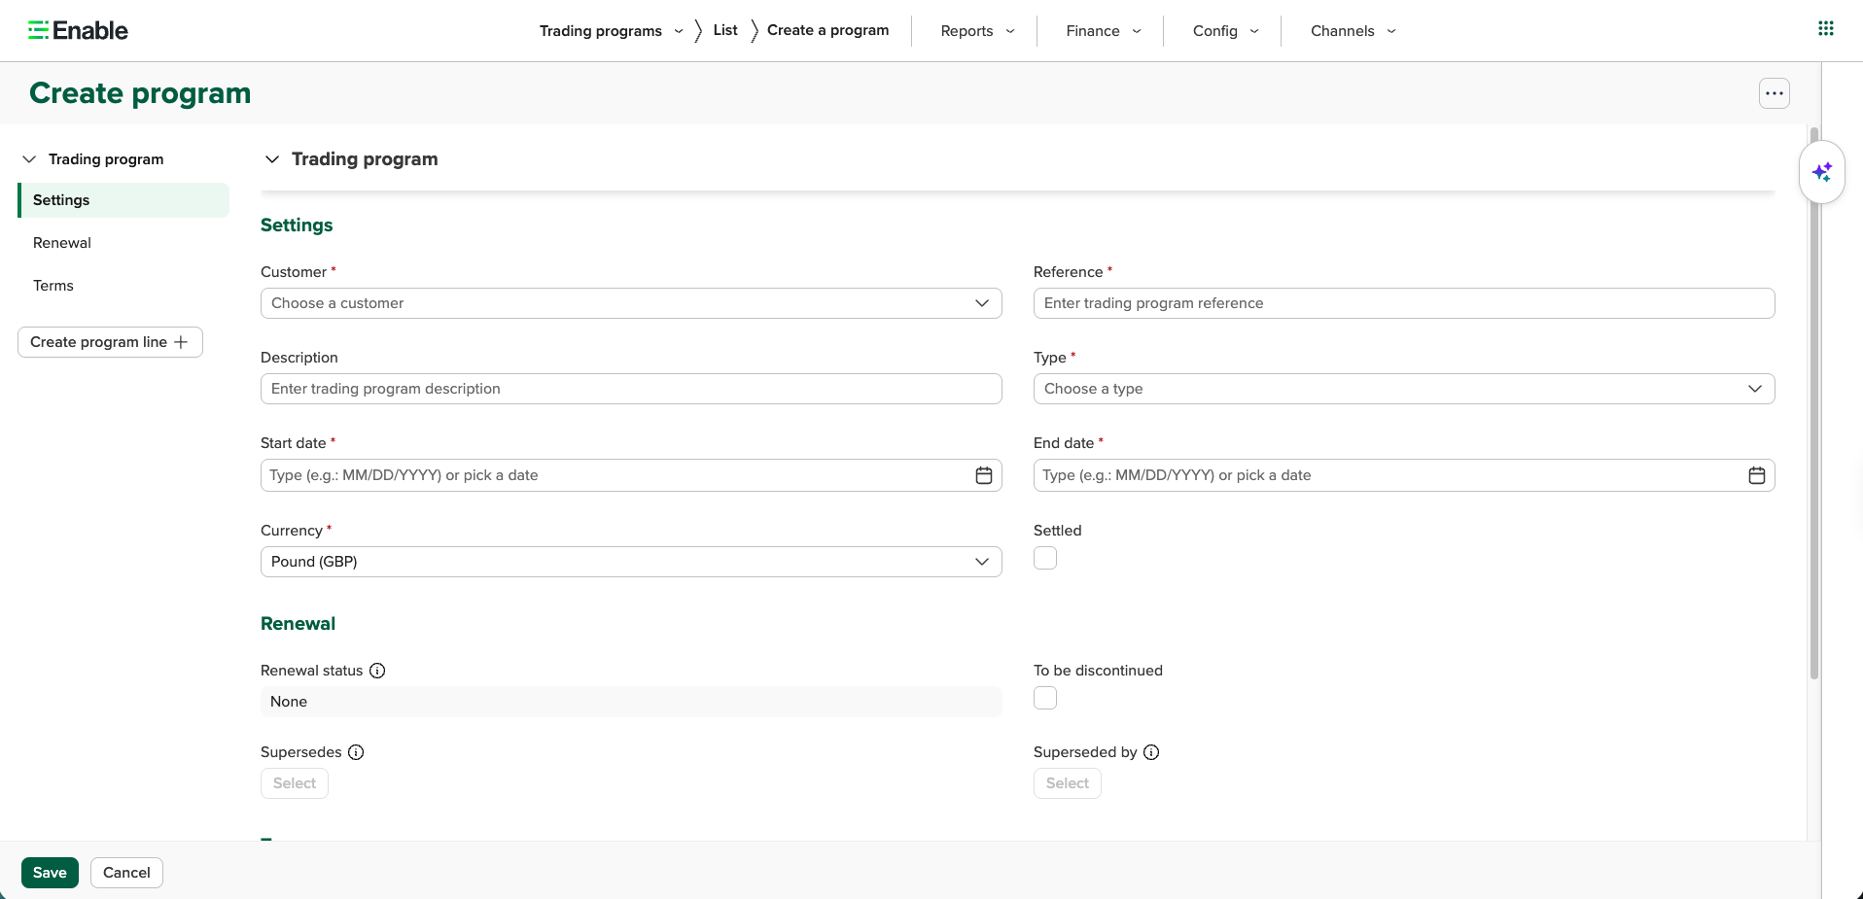
Task: Select Settings in sidebar
Action: pyautogui.click(x=123, y=200)
